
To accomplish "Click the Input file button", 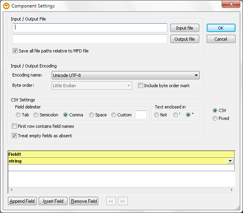I will pyautogui.click(x=185, y=28).
